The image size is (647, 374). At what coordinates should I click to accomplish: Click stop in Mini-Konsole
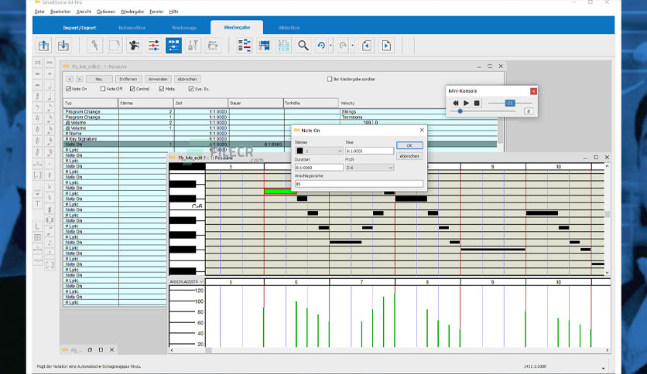[477, 103]
